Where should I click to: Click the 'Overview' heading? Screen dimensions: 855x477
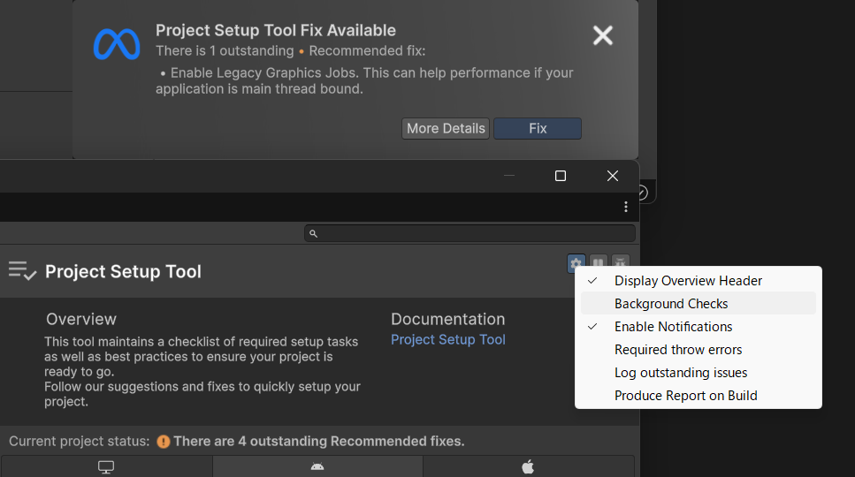pos(81,319)
